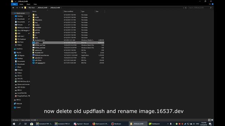Select the RGBuild Launcher.exe icon
Viewport: 225px width, 126px height.
click(x=33, y=55)
